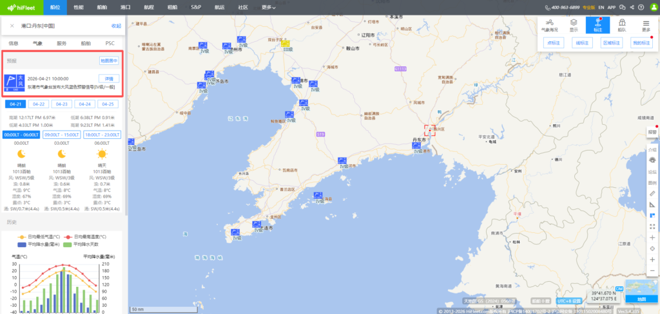Zoom out the map with minus button

click(652, 271)
